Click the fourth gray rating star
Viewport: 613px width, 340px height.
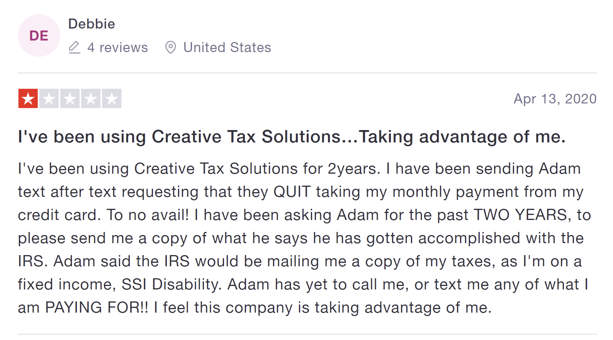pos(91,99)
